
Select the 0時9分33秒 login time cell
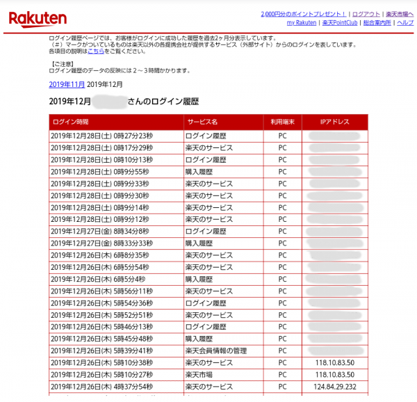(116, 184)
